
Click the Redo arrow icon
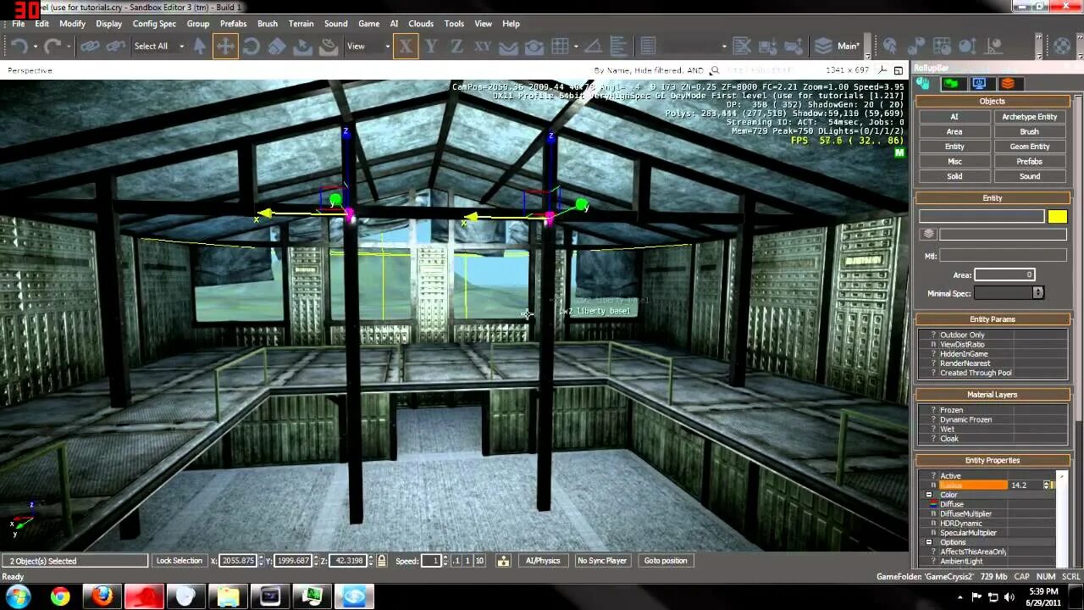pyautogui.click(x=53, y=46)
